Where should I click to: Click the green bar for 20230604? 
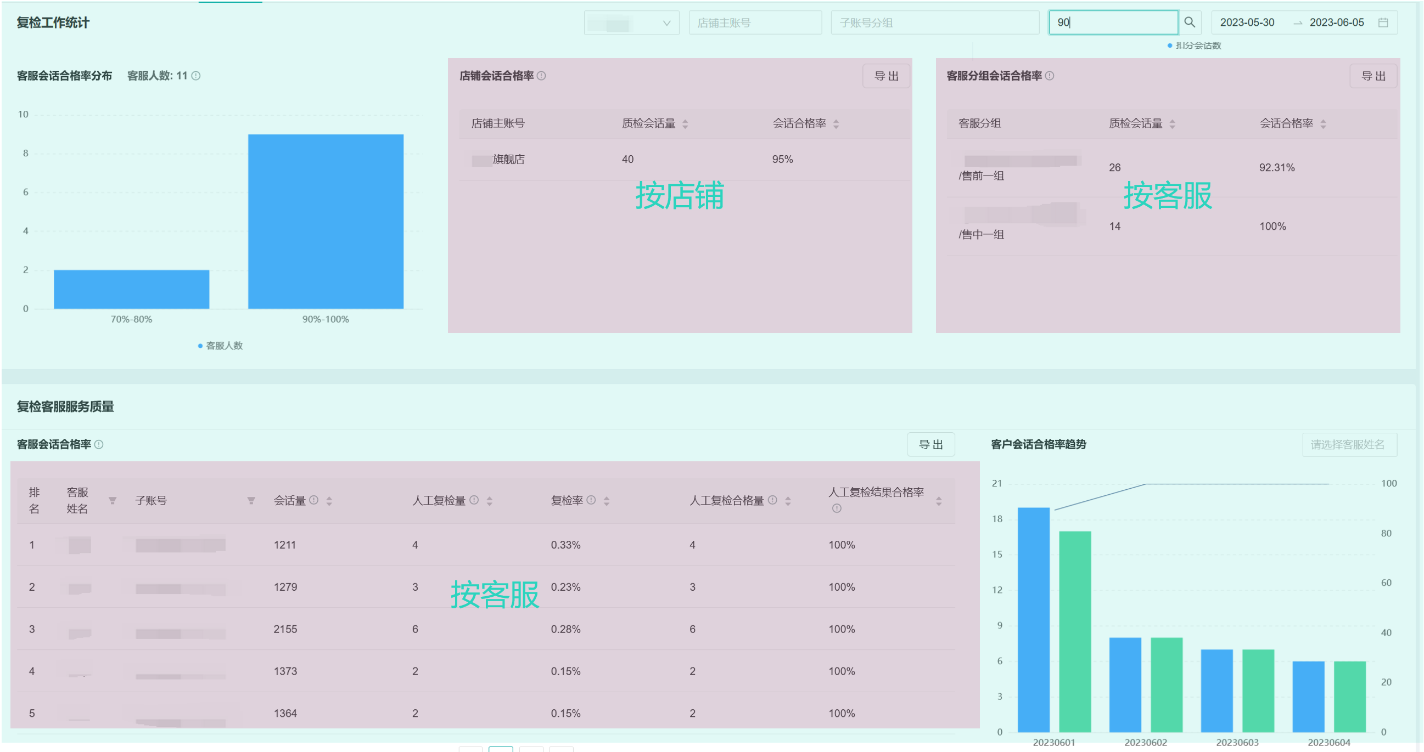(1350, 697)
